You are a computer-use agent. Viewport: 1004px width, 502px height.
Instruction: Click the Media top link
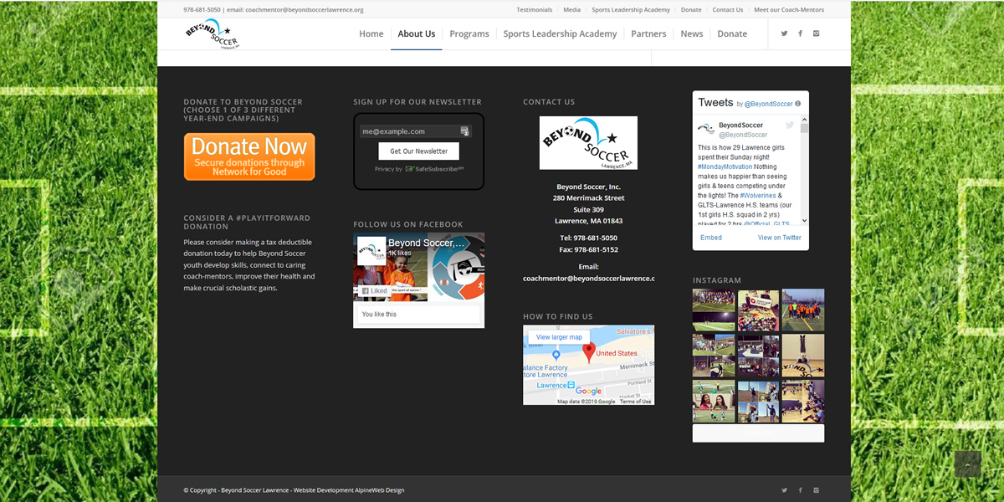coord(572,10)
